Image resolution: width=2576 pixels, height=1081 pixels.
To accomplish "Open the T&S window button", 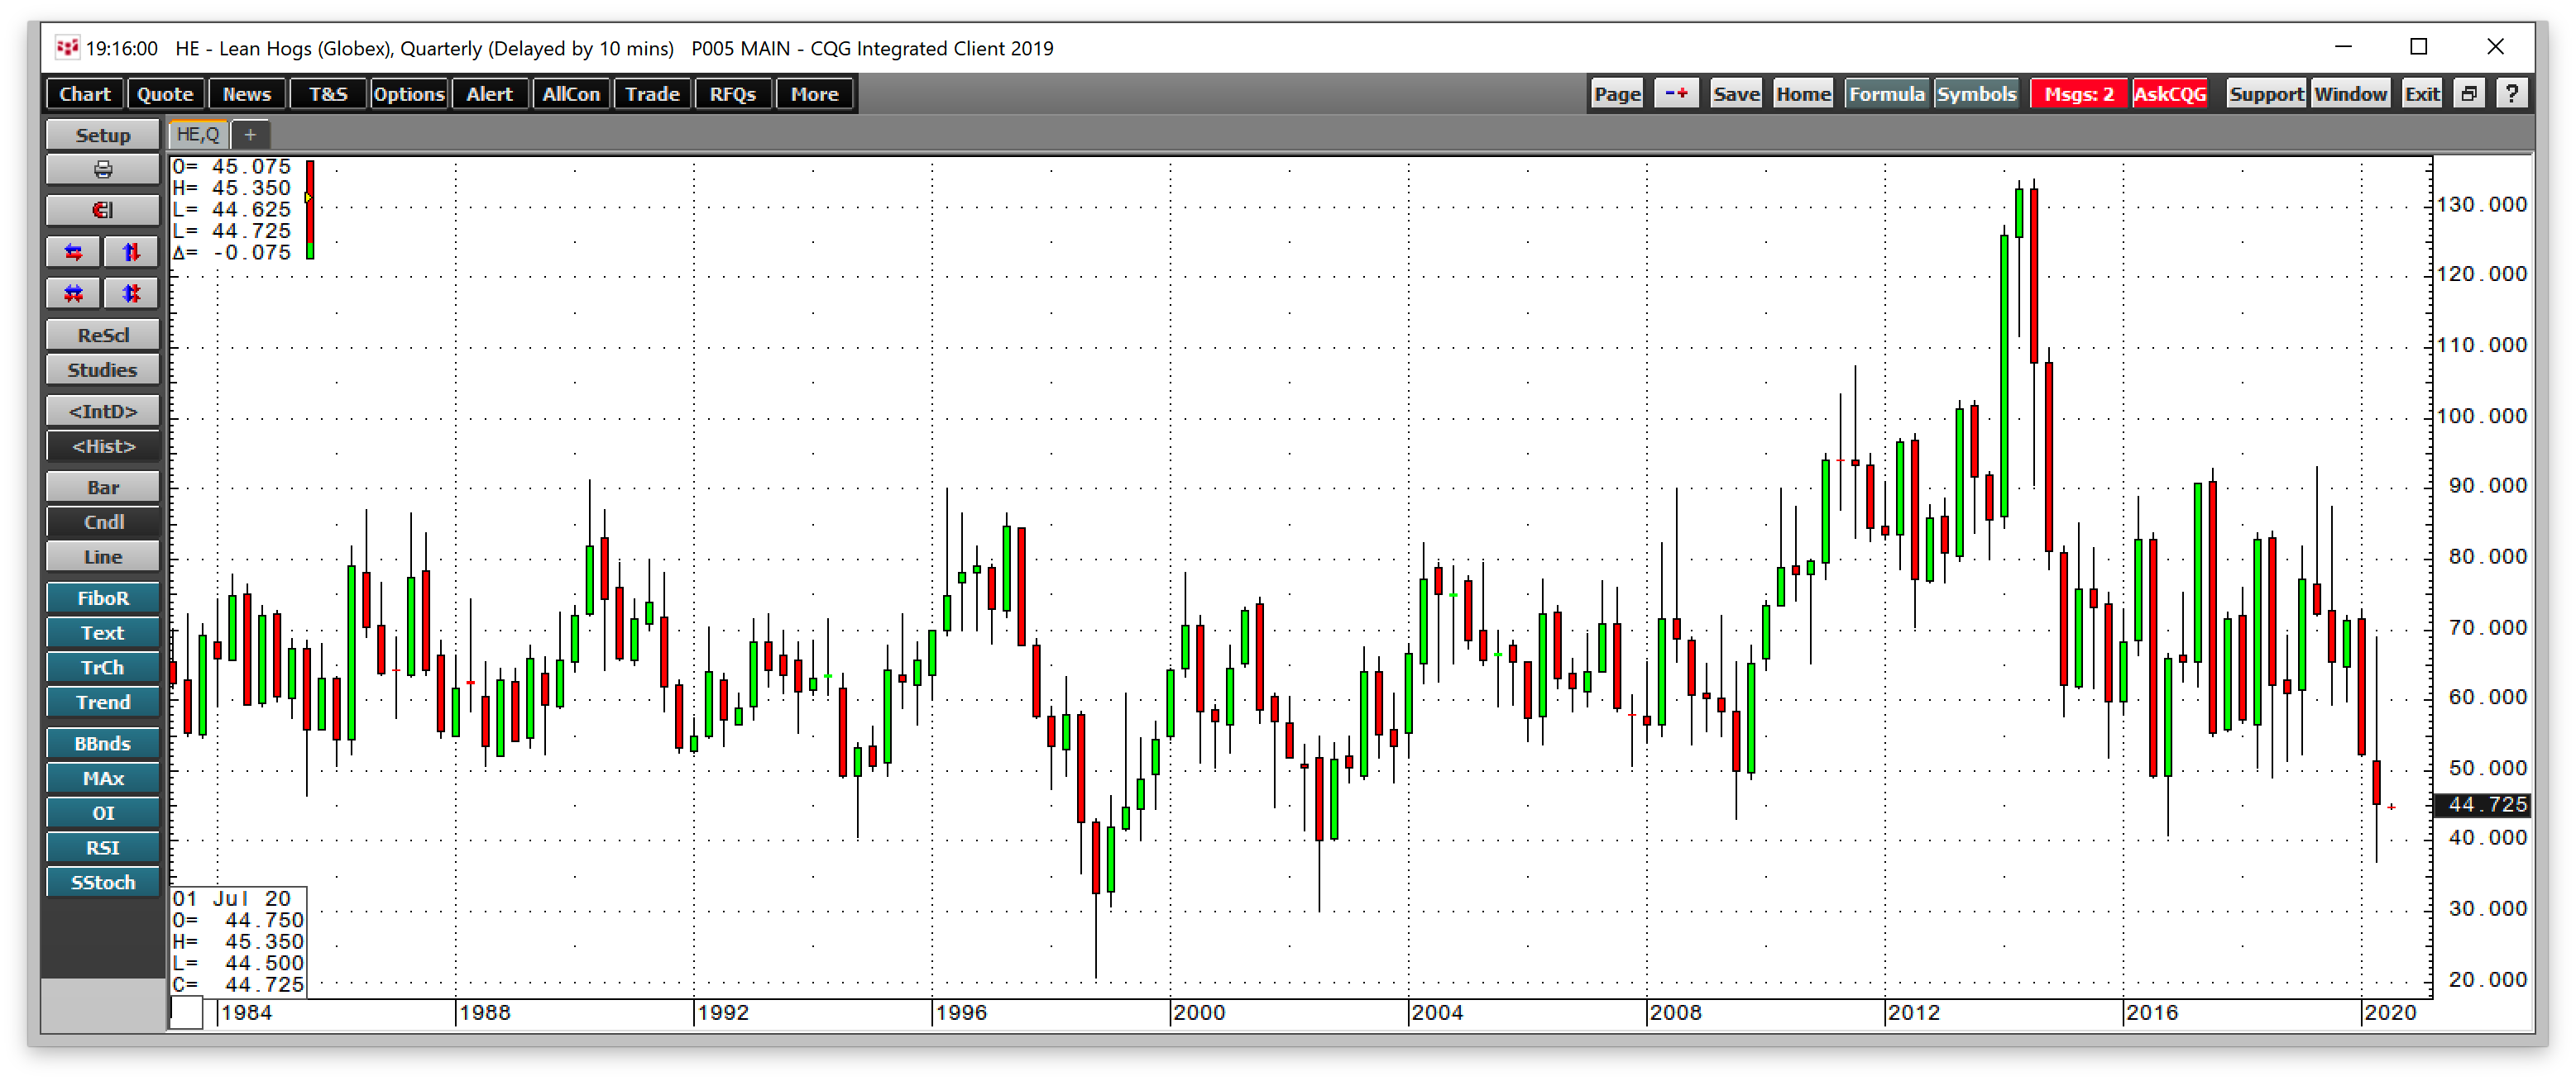I will tap(328, 94).
